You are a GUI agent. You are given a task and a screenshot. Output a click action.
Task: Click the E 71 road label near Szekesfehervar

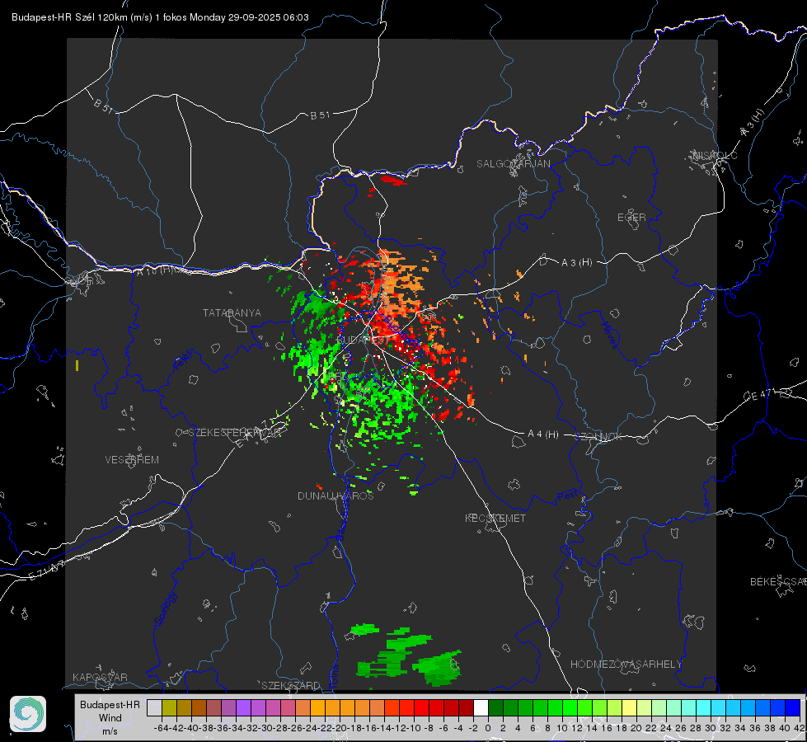tap(250, 434)
